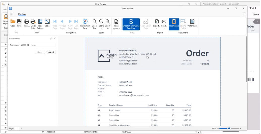Collapse the ribbon with the chevron
The width and height of the screenshot is (261, 134).
(244, 14)
